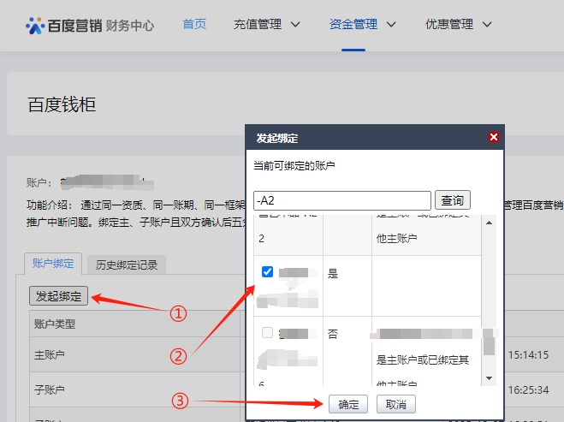Click the account search field containing -A2
564x422 pixels.
(x=341, y=200)
